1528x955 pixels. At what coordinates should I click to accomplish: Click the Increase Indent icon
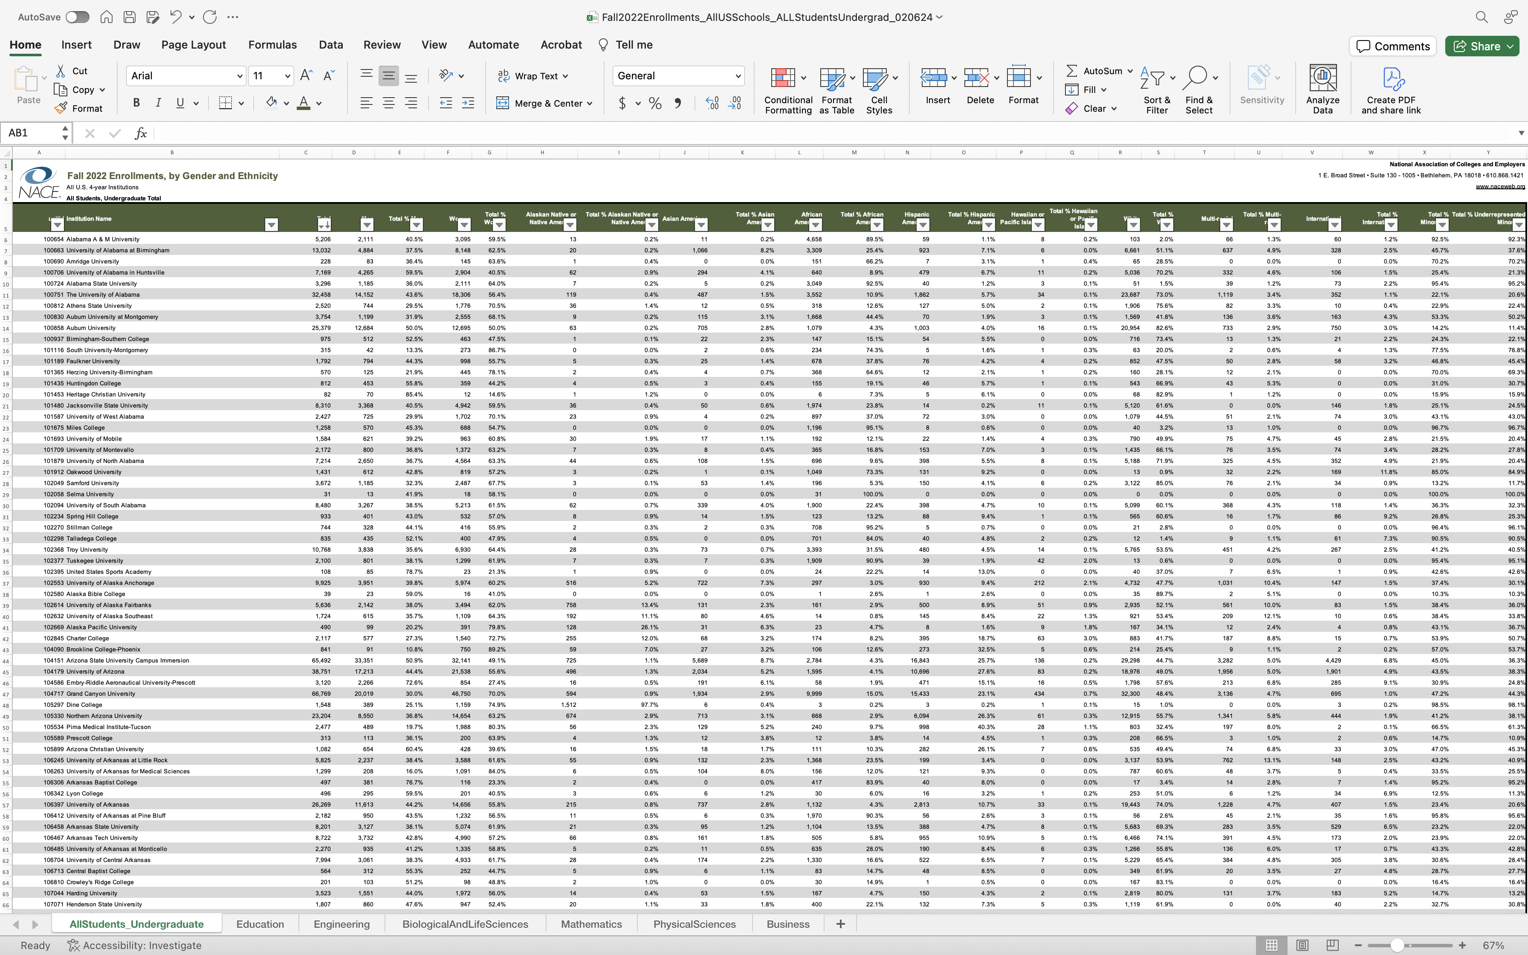pos(468,103)
